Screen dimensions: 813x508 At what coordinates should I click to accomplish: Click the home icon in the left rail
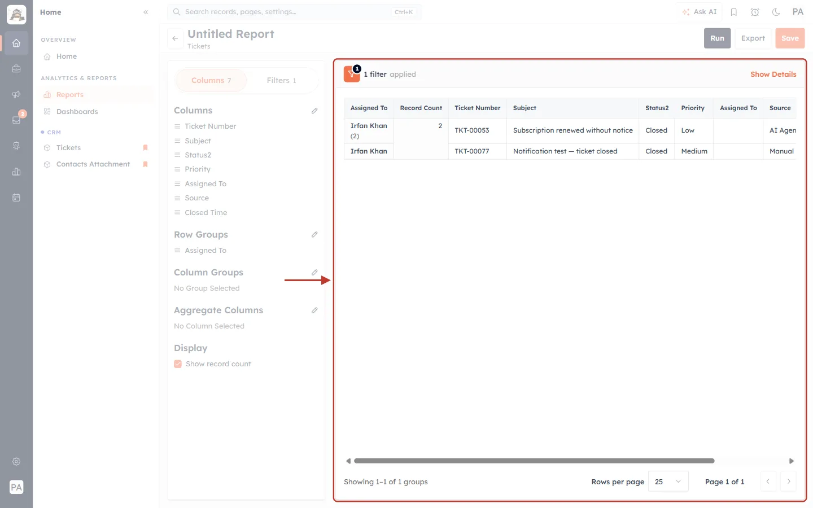[16, 43]
